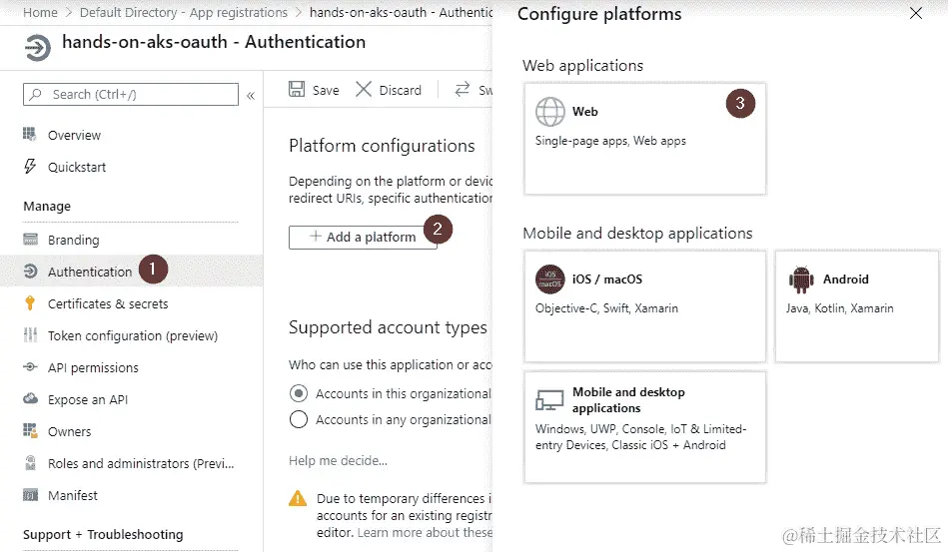Screen dimensions: 948x552
Task: Click the Help me decide link
Action: click(x=338, y=460)
